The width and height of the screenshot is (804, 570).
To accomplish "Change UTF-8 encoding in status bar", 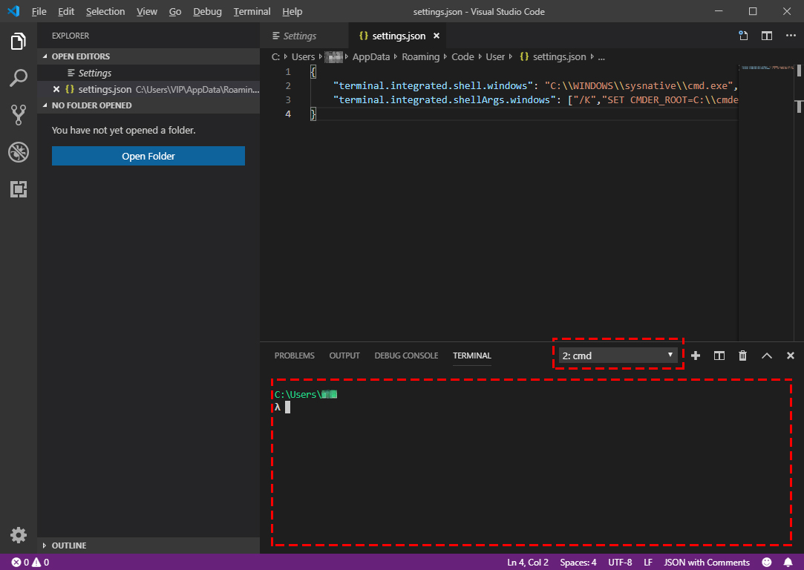I will pos(620,563).
